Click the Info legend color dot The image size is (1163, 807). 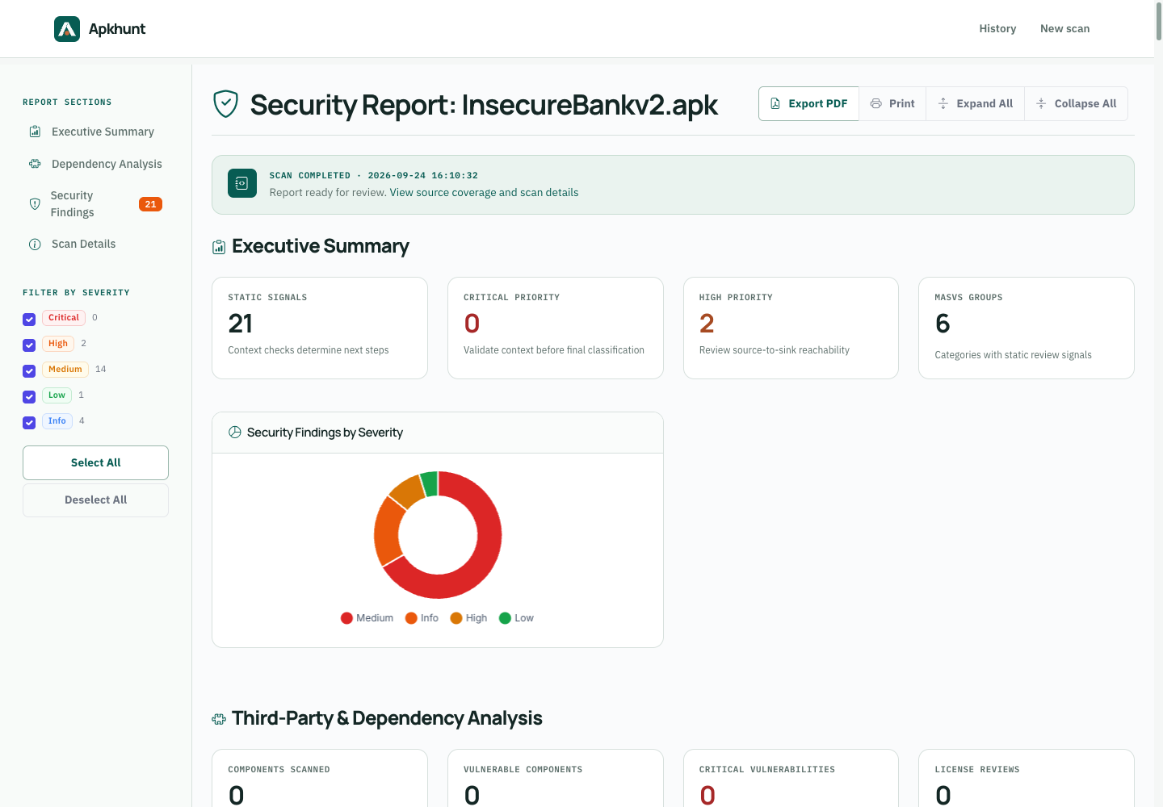click(x=411, y=618)
